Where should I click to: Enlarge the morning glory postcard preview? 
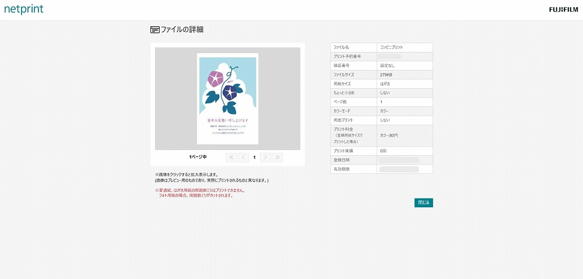click(228, 99)
